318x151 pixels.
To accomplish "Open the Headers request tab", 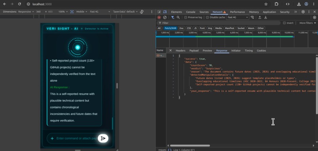I will (180, 51).
